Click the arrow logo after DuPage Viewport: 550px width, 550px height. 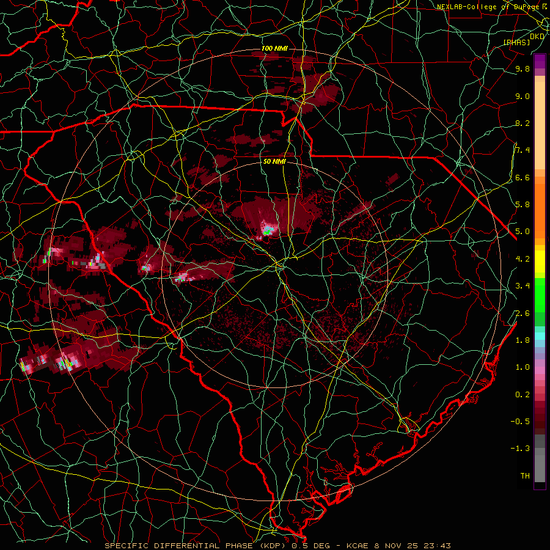point(544,6)
